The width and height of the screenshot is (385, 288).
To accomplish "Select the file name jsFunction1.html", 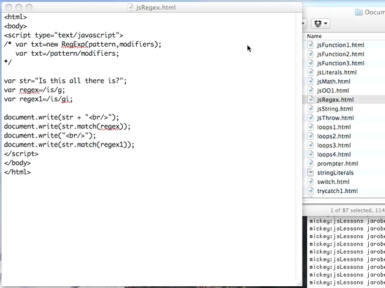I will tap(340, 45).
